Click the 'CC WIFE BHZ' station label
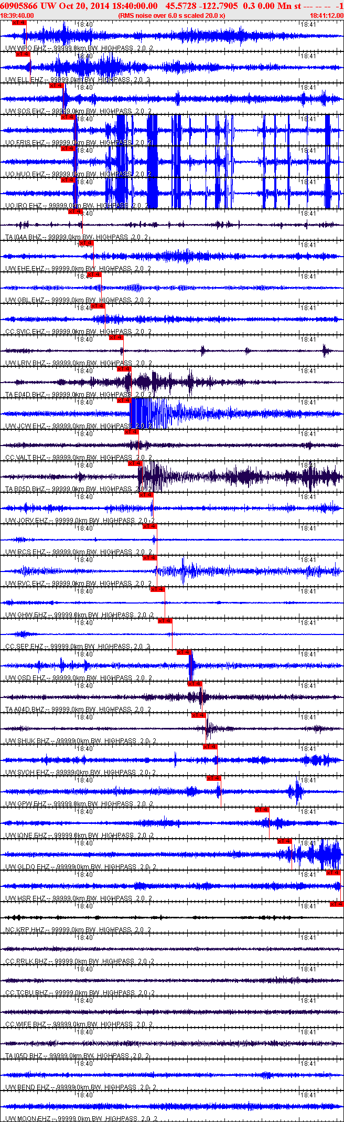Screen dimensions: 344x1122 coord(26,1024)
